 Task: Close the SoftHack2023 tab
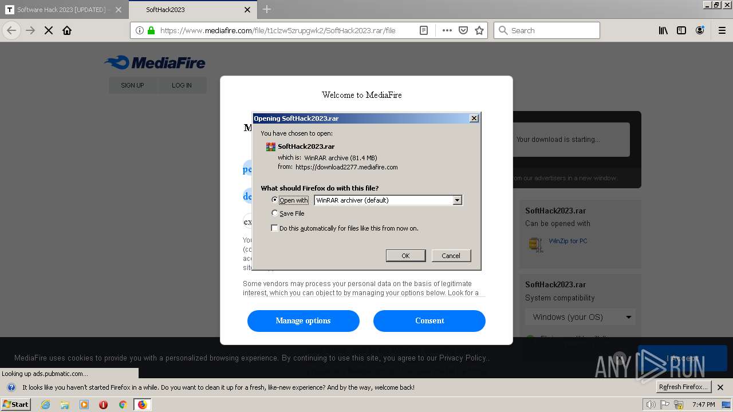tap(247, 10)
